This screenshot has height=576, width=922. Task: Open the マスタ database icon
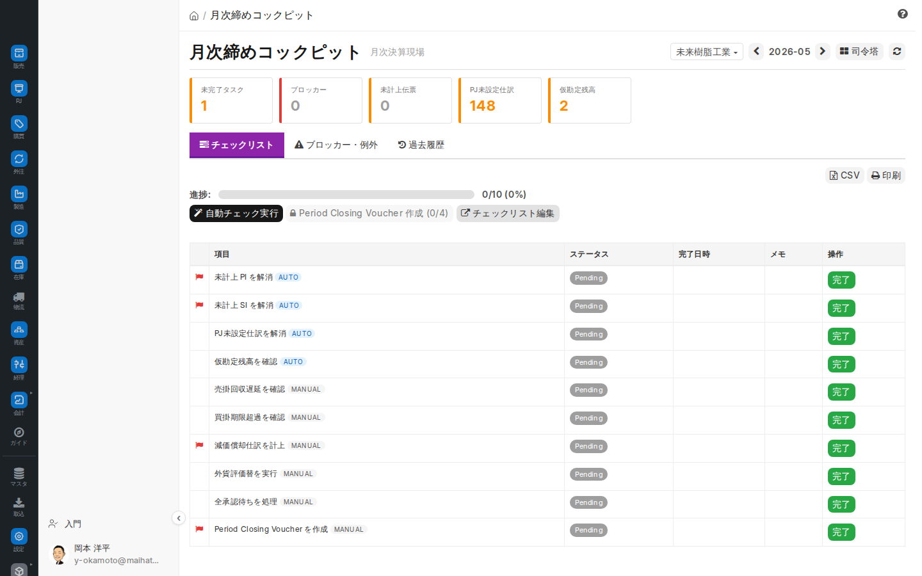19,474
